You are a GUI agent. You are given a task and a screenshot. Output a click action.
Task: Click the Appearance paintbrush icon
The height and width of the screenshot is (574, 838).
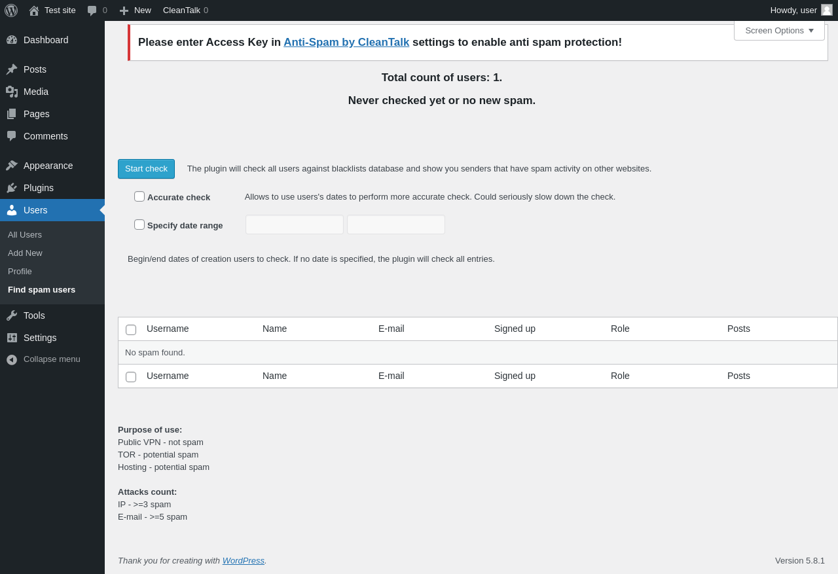[12, 166]
